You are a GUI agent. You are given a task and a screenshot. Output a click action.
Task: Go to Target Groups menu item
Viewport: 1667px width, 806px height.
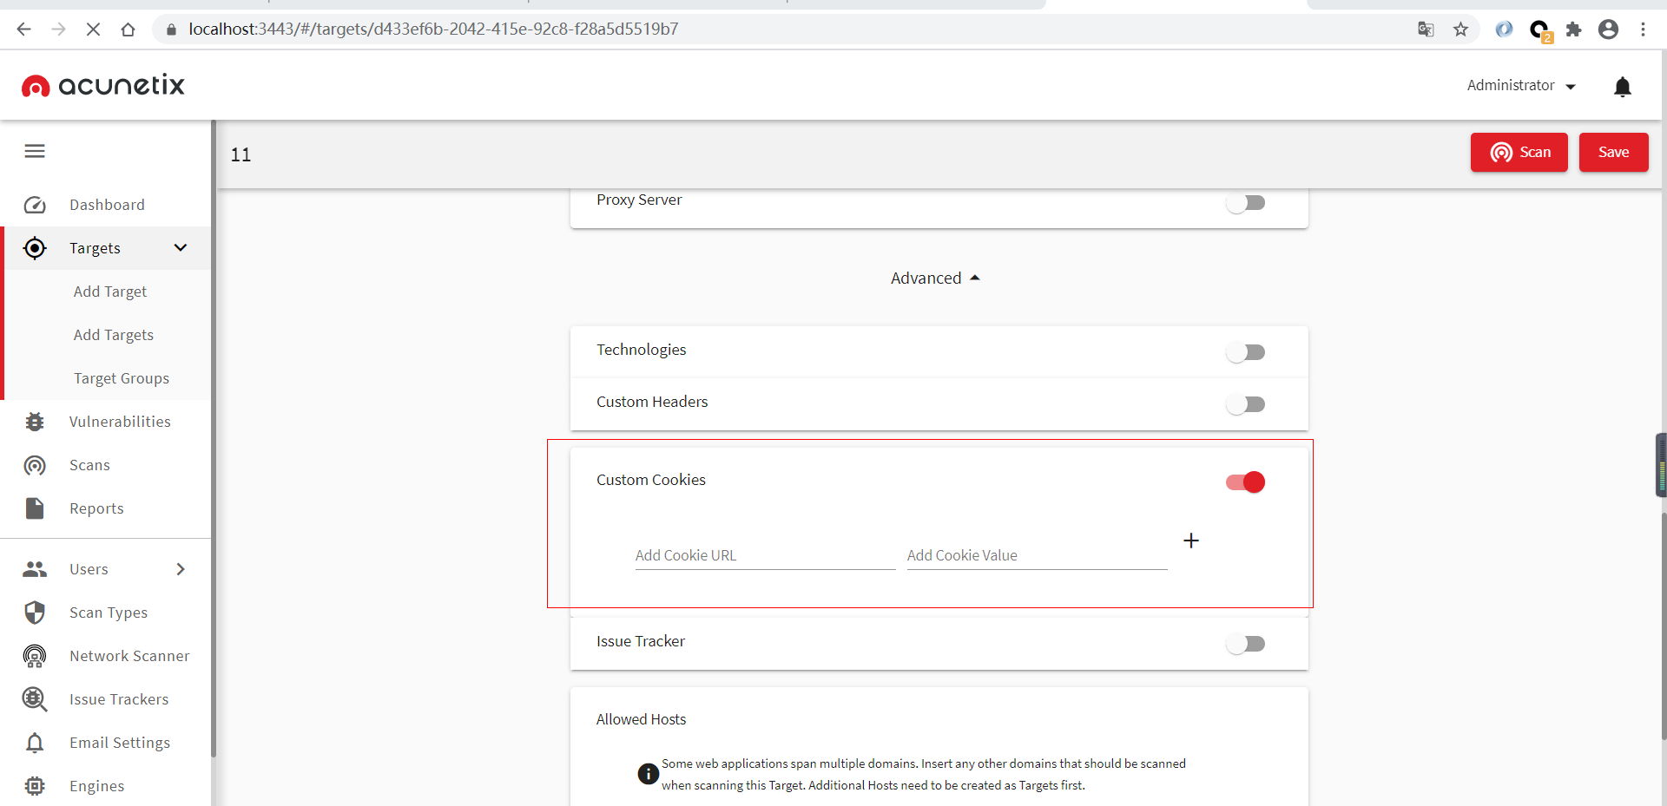(x=122, y=378)
